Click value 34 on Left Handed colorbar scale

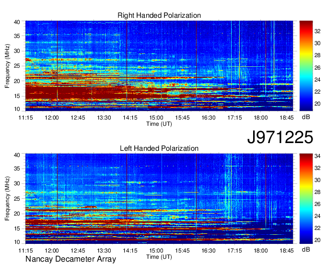(317, 156)
